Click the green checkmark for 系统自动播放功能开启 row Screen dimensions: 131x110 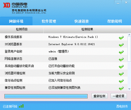[121, 67]
